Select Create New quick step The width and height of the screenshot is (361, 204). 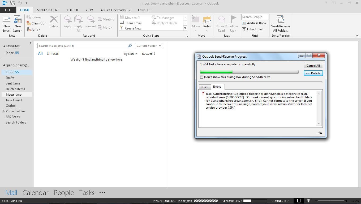click(131, 28)
